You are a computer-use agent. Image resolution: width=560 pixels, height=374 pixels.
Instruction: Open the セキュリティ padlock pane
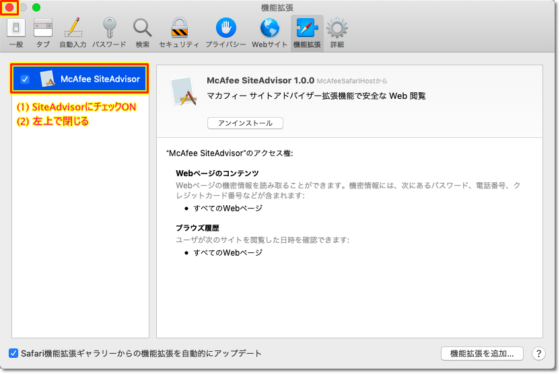point(179,33)
